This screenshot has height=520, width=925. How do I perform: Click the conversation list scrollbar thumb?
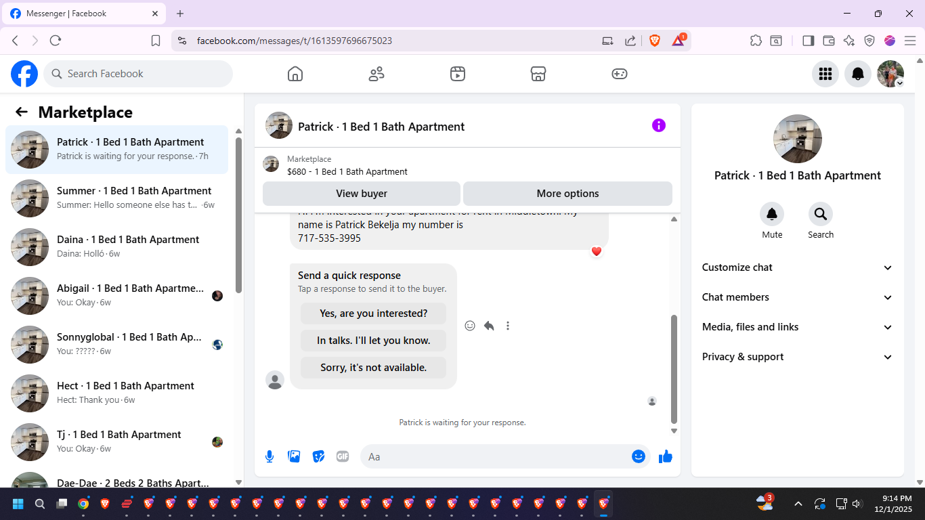coord(238,215)
